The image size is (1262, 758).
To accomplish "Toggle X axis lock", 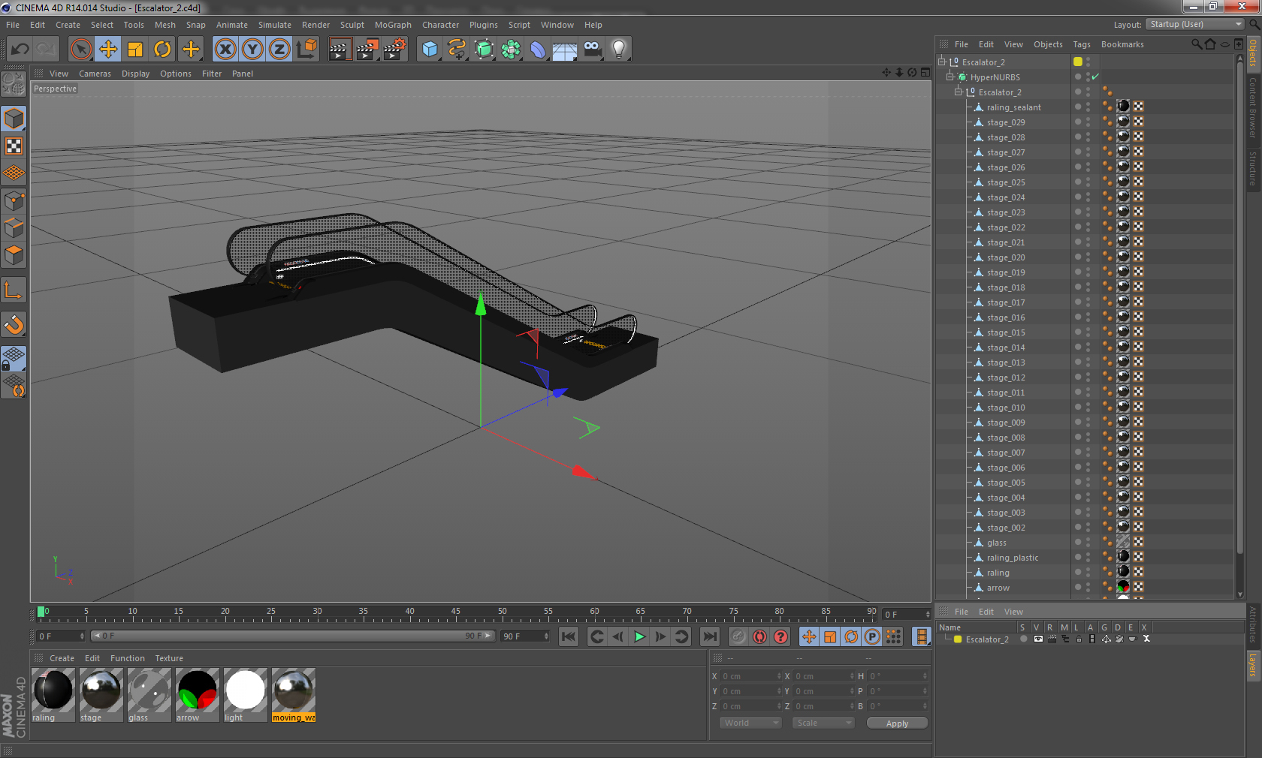I will pyautogui.click(x=225, y=50).
